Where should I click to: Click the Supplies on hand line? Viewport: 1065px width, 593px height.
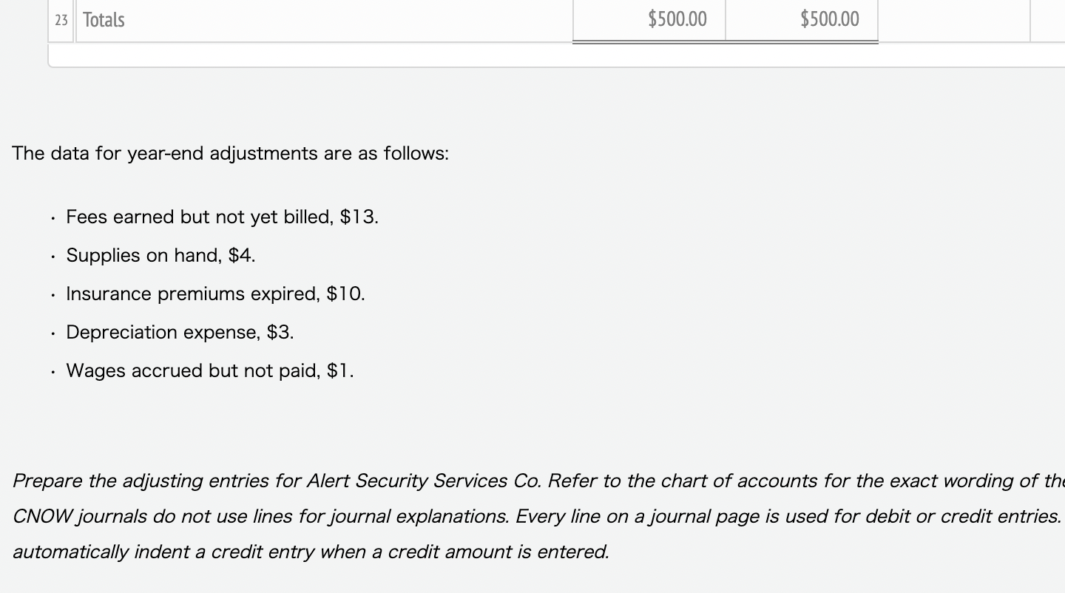coord(160,255)
